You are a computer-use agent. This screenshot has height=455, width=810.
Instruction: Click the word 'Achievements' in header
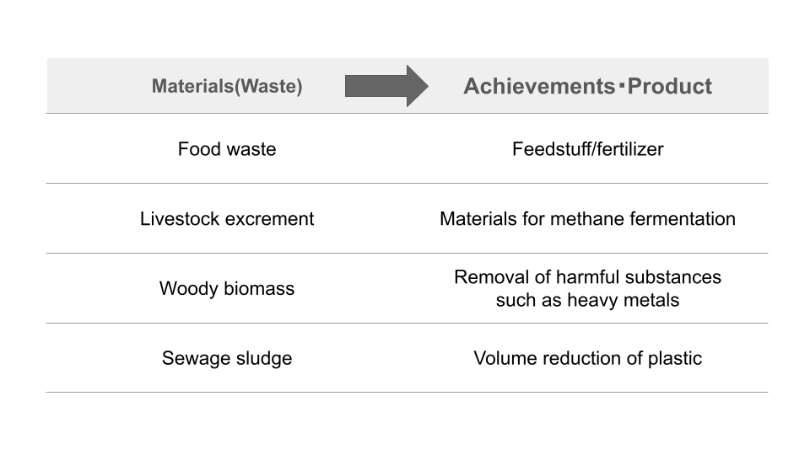point(539,86)
